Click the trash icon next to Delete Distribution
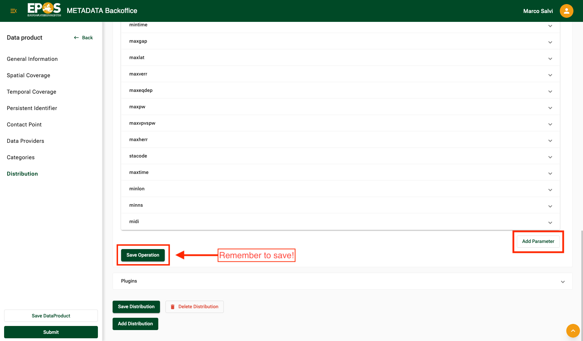 point(173,306)
